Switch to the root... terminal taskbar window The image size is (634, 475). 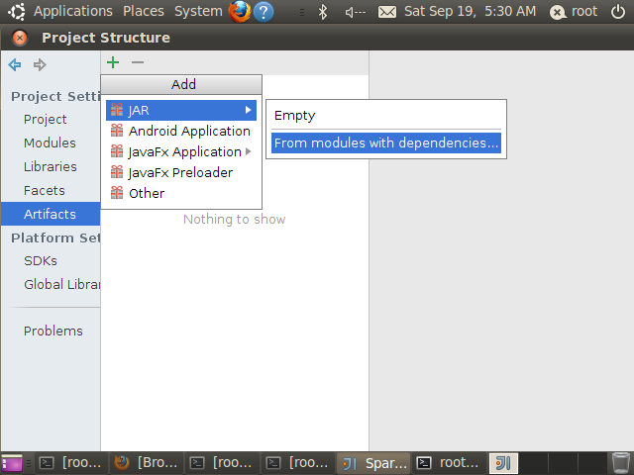pos(449,463)
